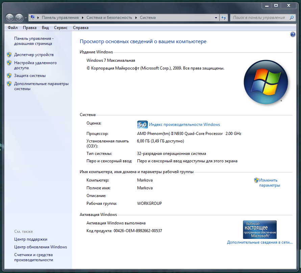Expand the breadcrumb arrow after Панель управления
301x273 pixels.
pos(83,18)
